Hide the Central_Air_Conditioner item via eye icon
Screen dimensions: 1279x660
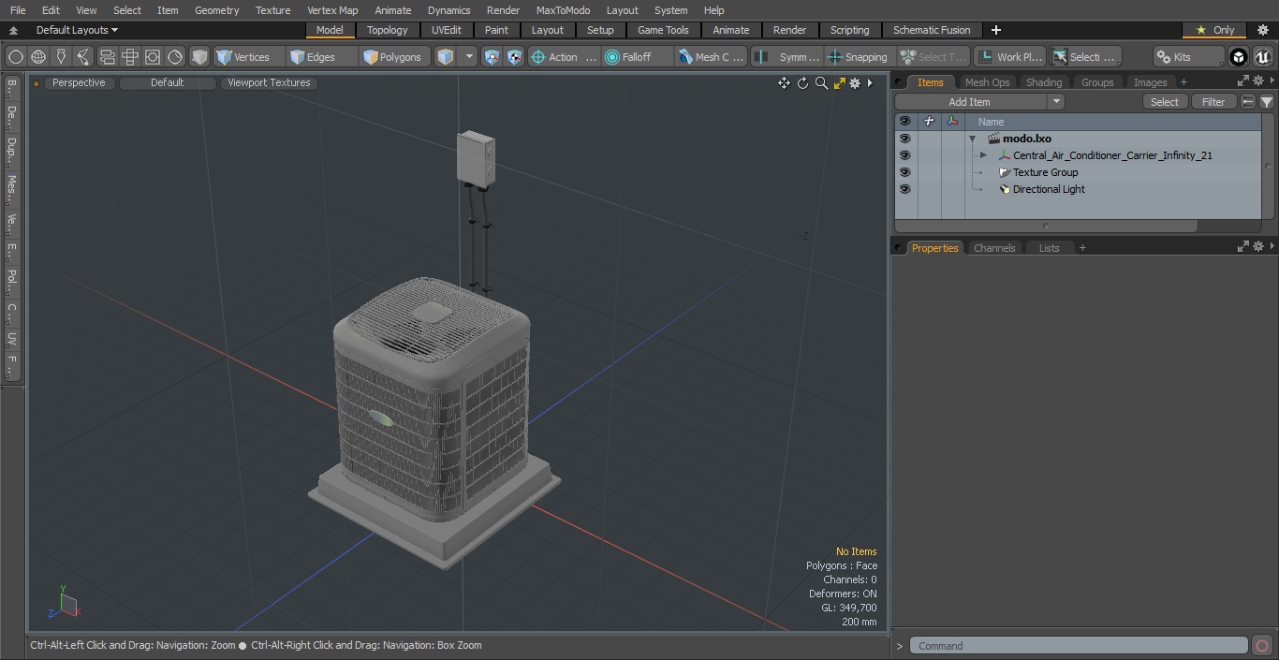pyautogui.click(x=904, y=155)
